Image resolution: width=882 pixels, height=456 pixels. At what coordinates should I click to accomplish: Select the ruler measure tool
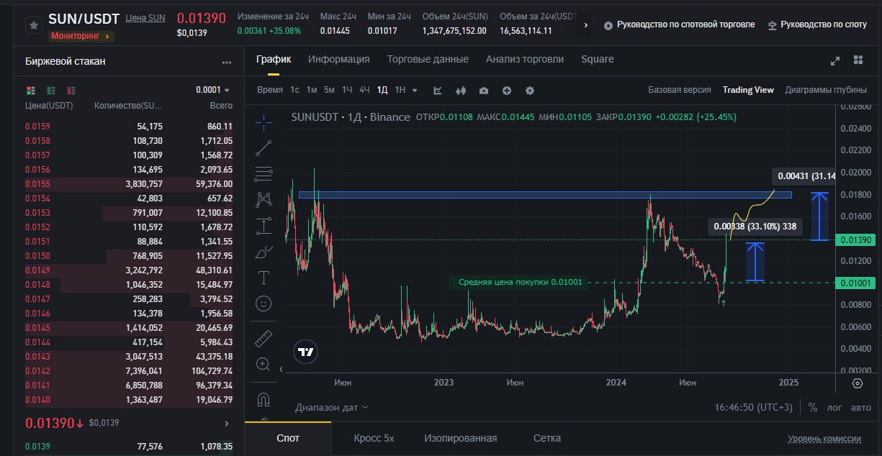click(264, 338)
